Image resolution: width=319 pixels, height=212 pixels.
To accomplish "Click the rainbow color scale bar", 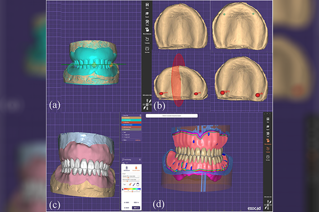I will pyautogui.click(x=131, y=189).
